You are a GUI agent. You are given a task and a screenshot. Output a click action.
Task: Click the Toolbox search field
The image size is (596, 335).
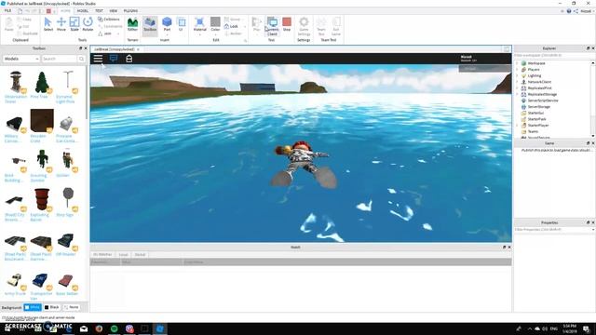point(60,59)
